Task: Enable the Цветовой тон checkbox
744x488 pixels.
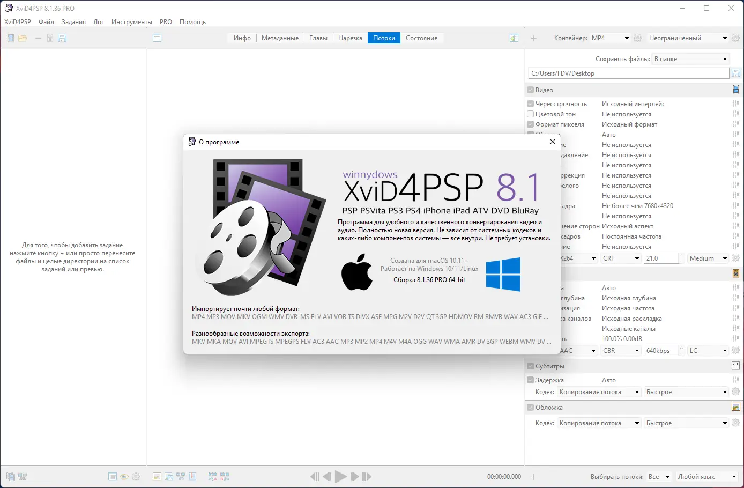Action: (530, 114)
